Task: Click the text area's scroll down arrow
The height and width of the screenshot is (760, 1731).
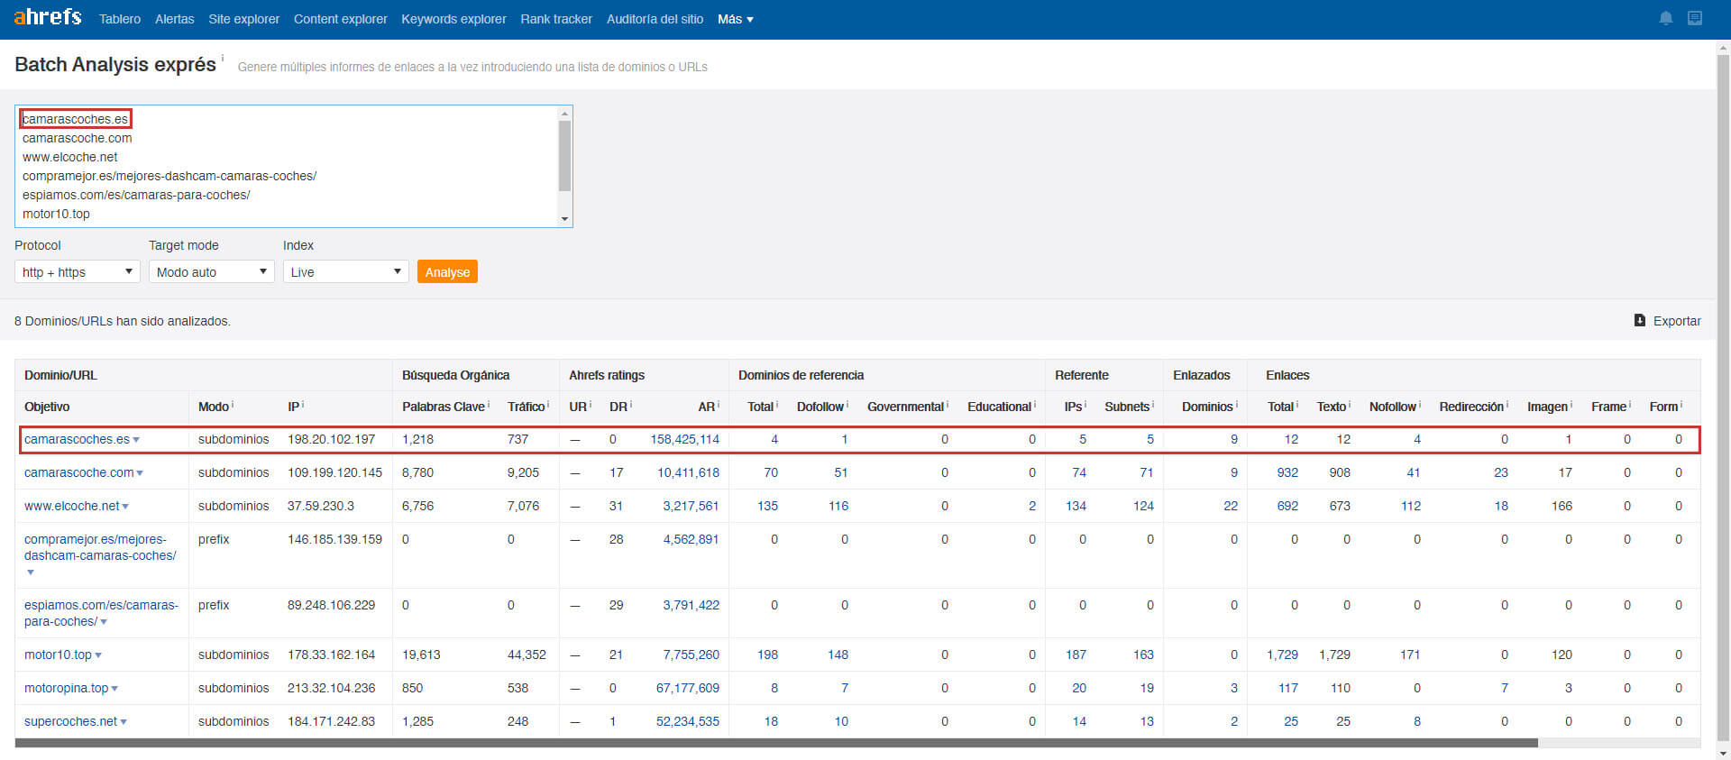Action: click(x=565, y=219)
